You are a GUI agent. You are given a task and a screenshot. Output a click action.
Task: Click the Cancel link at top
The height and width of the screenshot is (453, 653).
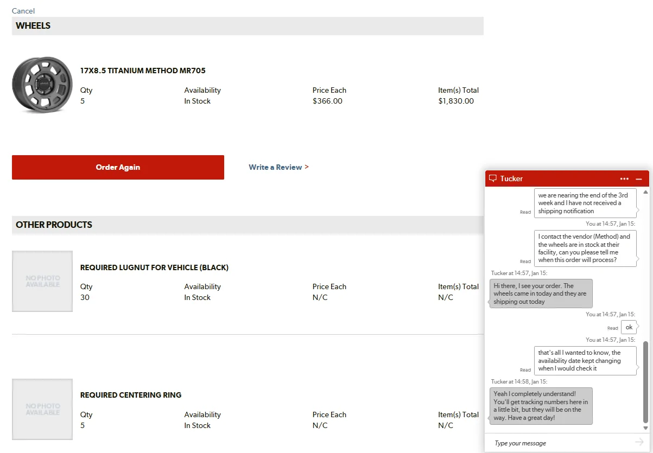(23, 11)
